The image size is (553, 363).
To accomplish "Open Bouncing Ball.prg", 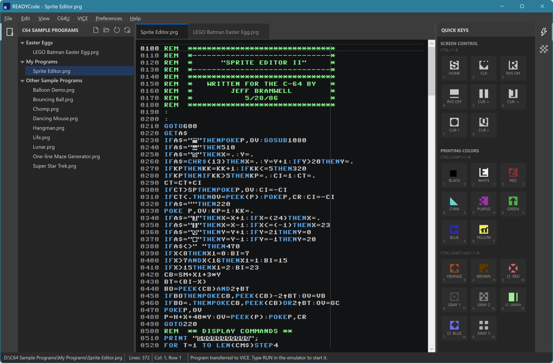I will (53, 99).
